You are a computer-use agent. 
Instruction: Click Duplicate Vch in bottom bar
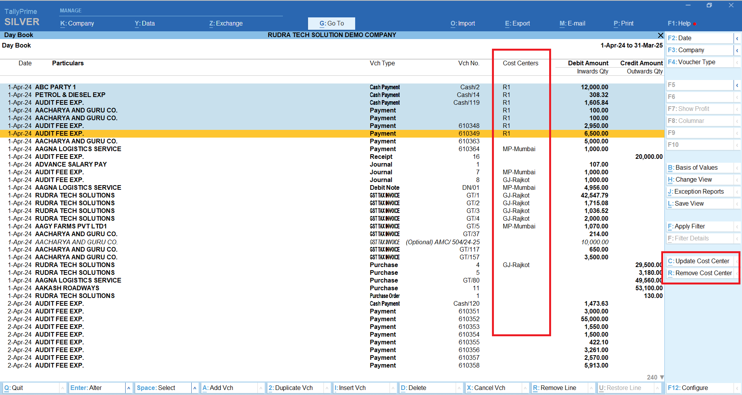click(291, 388)
